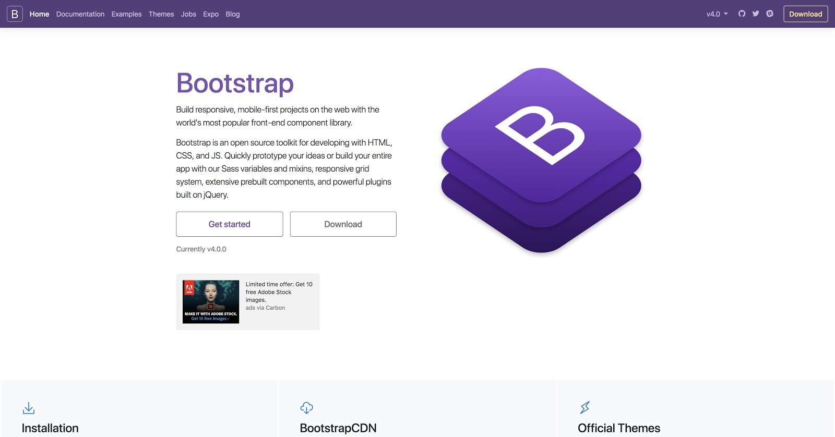Open the GitHub icon link
This screenshot has width=835, height=437.
tap(742, 14)
